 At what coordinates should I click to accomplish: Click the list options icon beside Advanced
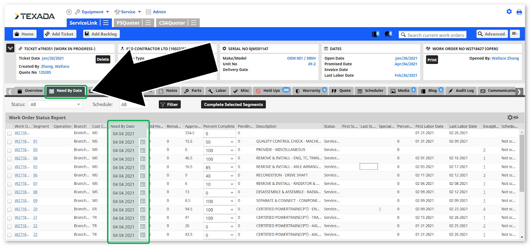point(515,34)
